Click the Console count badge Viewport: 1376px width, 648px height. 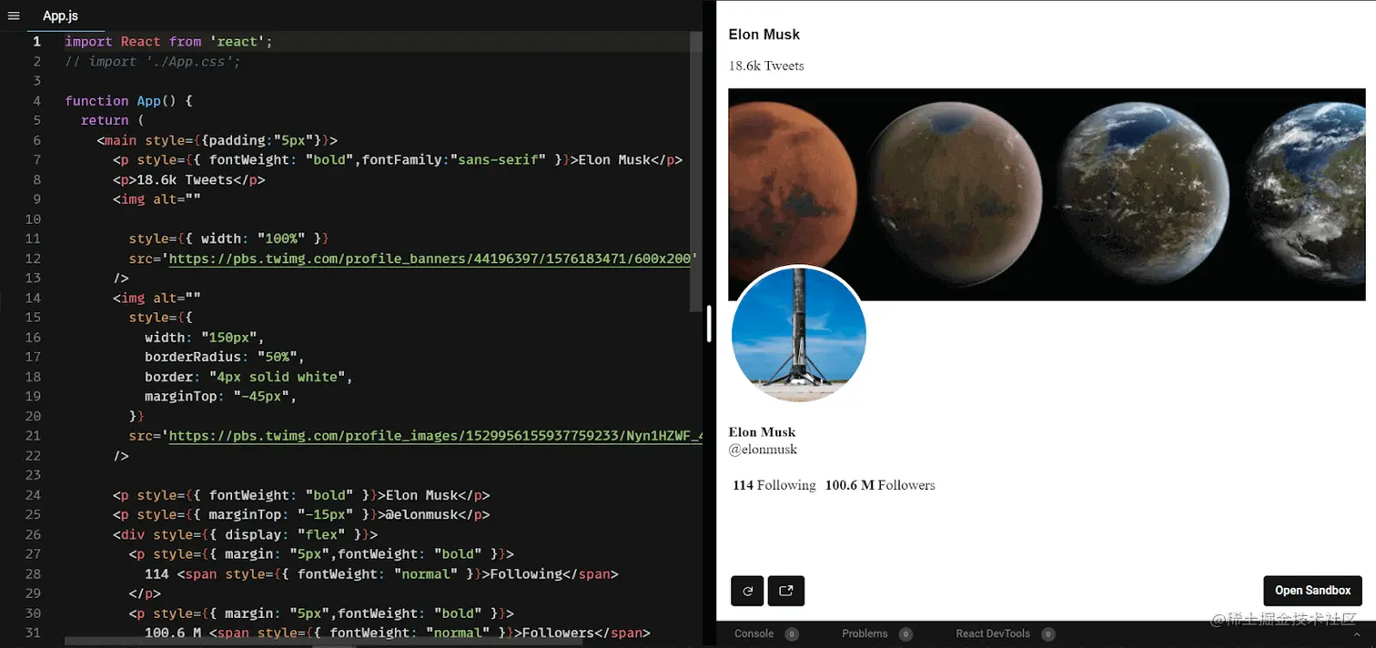[792, 634]
